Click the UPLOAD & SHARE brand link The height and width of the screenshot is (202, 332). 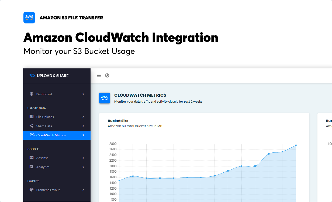[x=49, y=76]
